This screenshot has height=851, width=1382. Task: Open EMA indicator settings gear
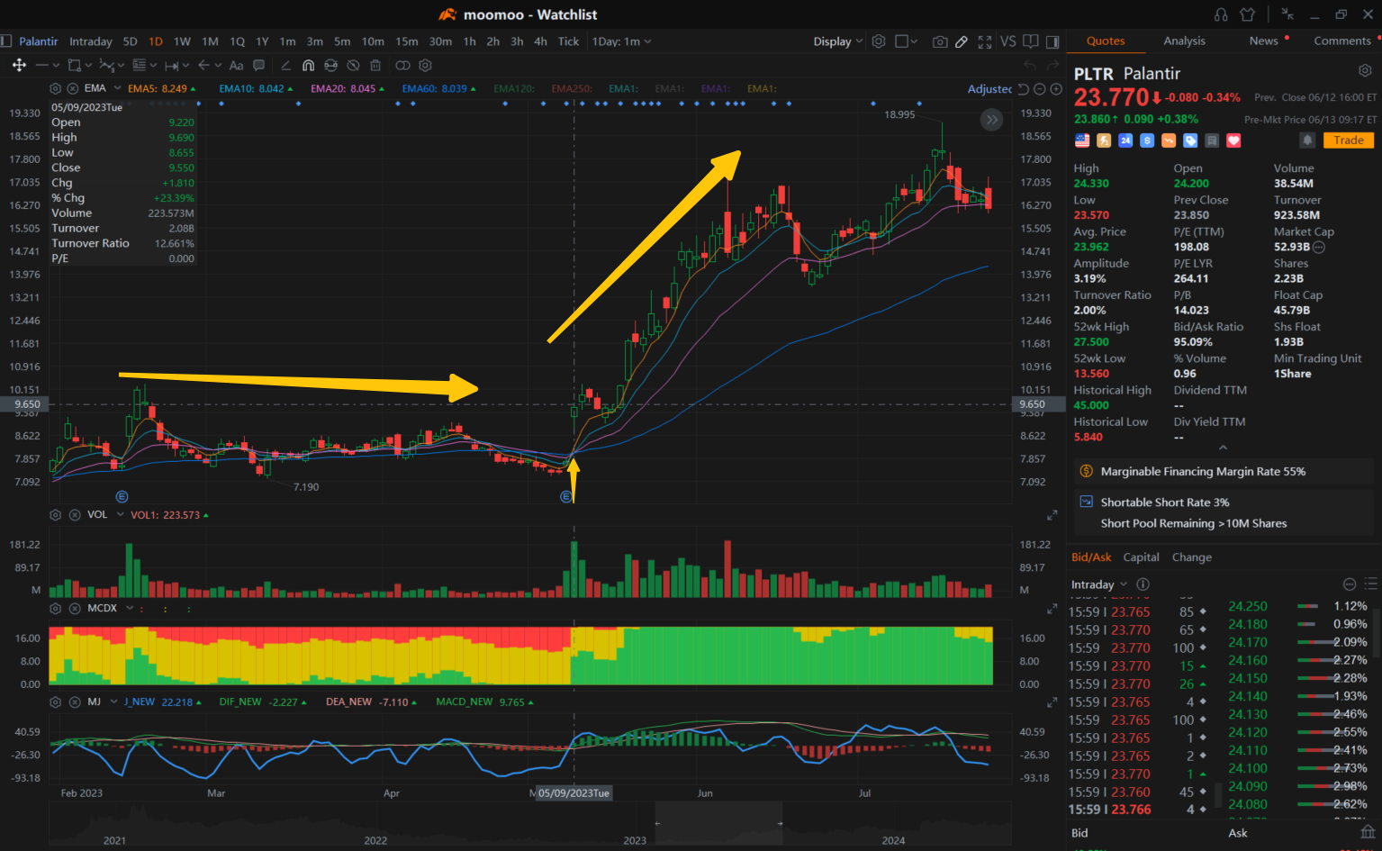[x=56, y=88]
